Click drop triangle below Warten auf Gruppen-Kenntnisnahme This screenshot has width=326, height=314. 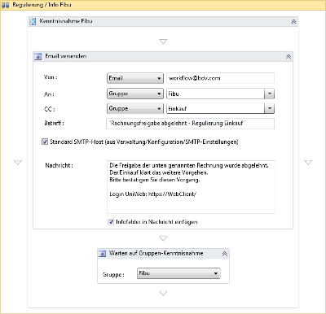click(x=163, y=294)
